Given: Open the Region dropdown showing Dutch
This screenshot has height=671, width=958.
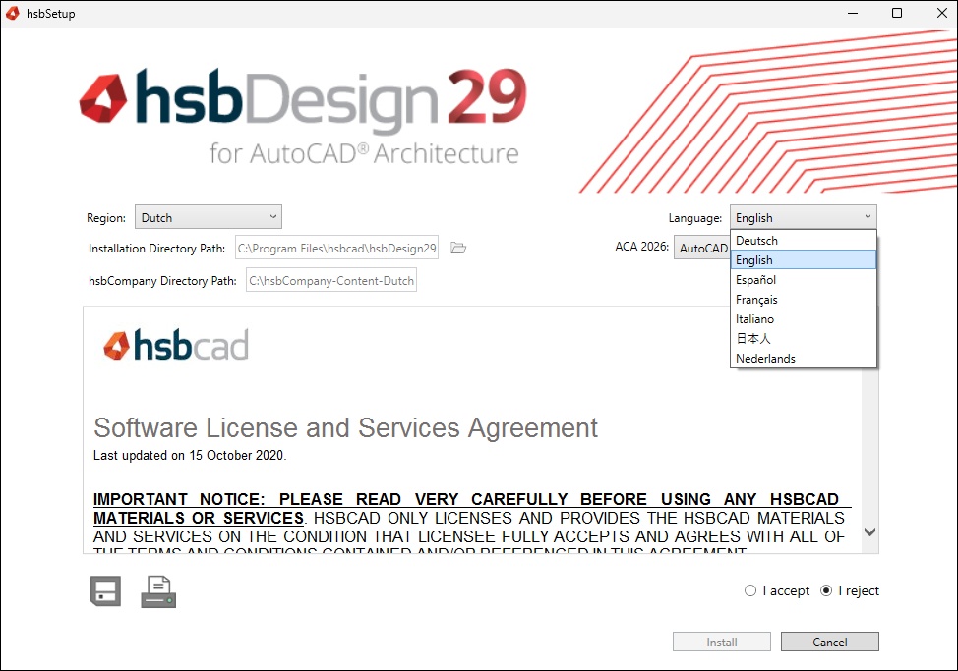Looking at the screenshot, I should pos(209,217).
